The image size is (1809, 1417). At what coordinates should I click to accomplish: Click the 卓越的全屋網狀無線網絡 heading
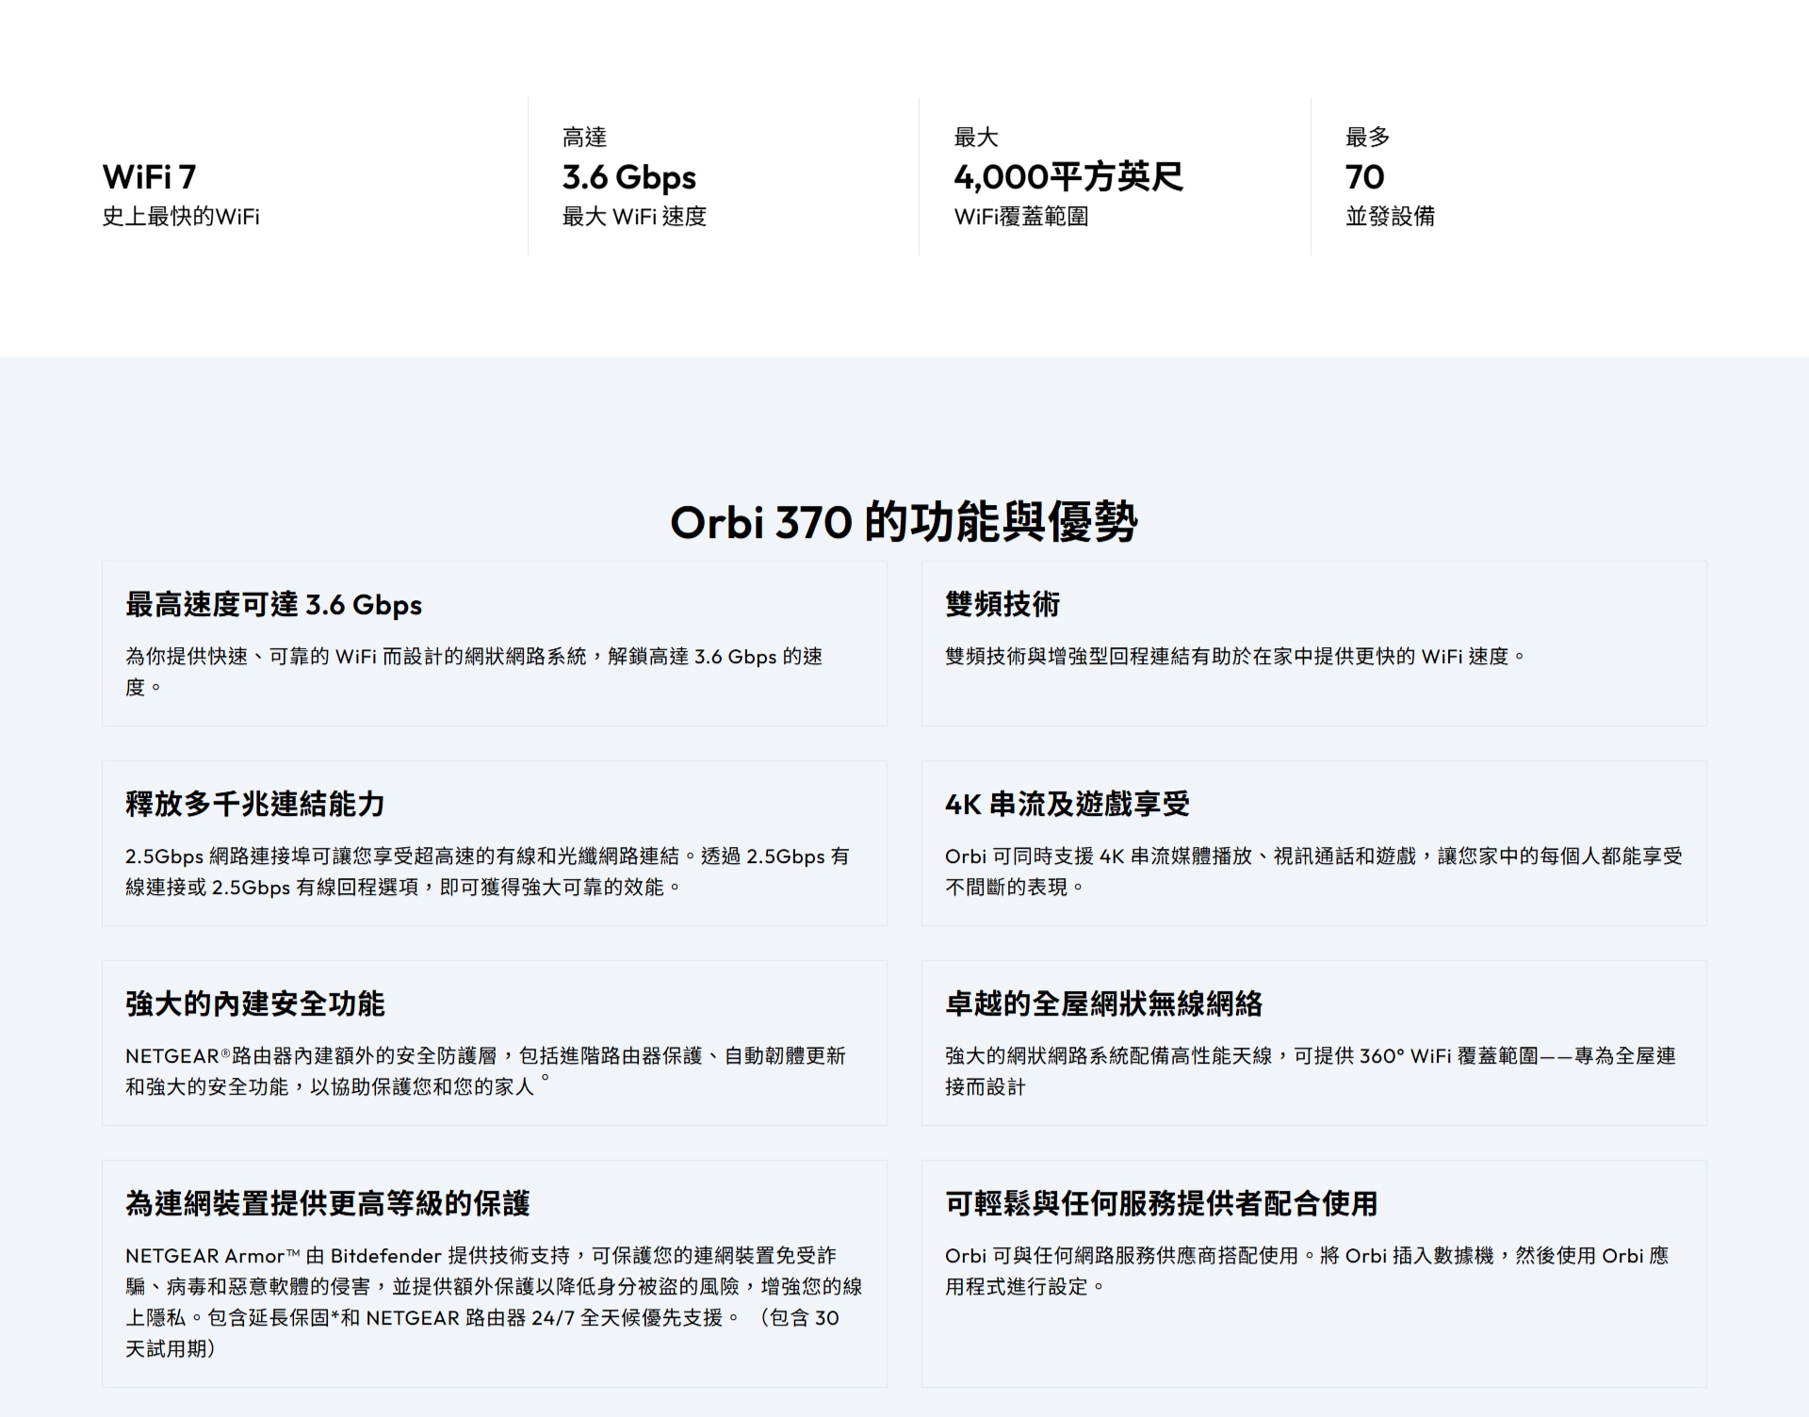click(1105, 1005)
